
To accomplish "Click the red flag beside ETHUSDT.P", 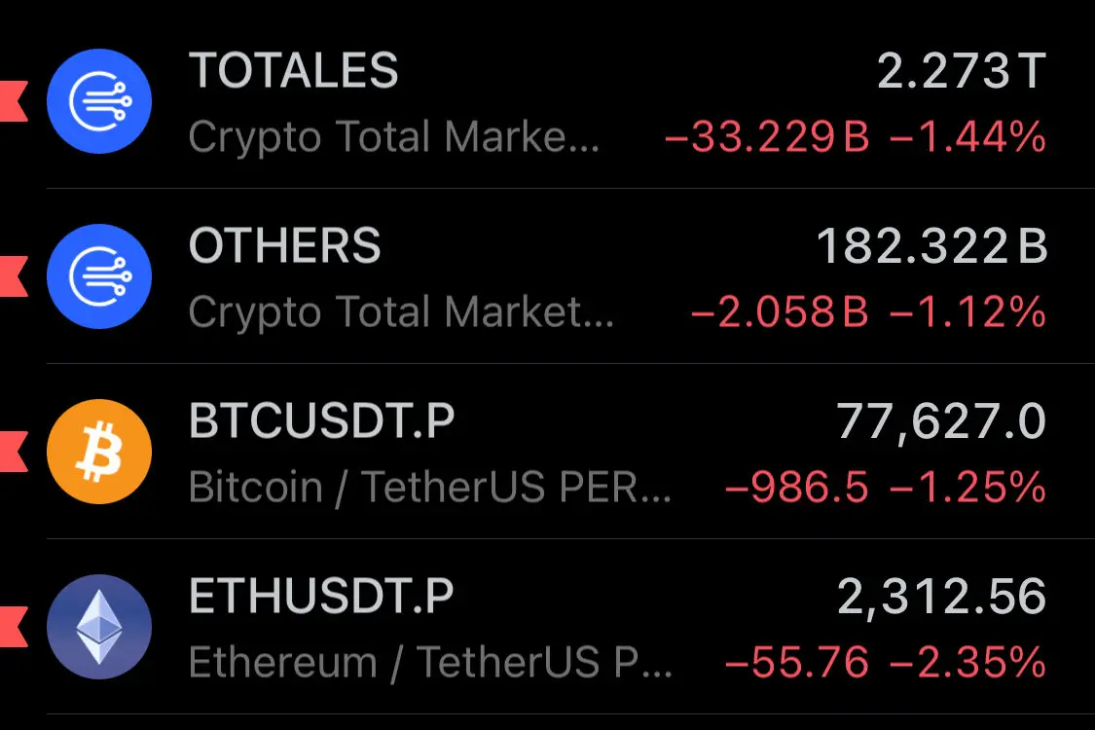I will pyautogui.click(x=14, y=627).
